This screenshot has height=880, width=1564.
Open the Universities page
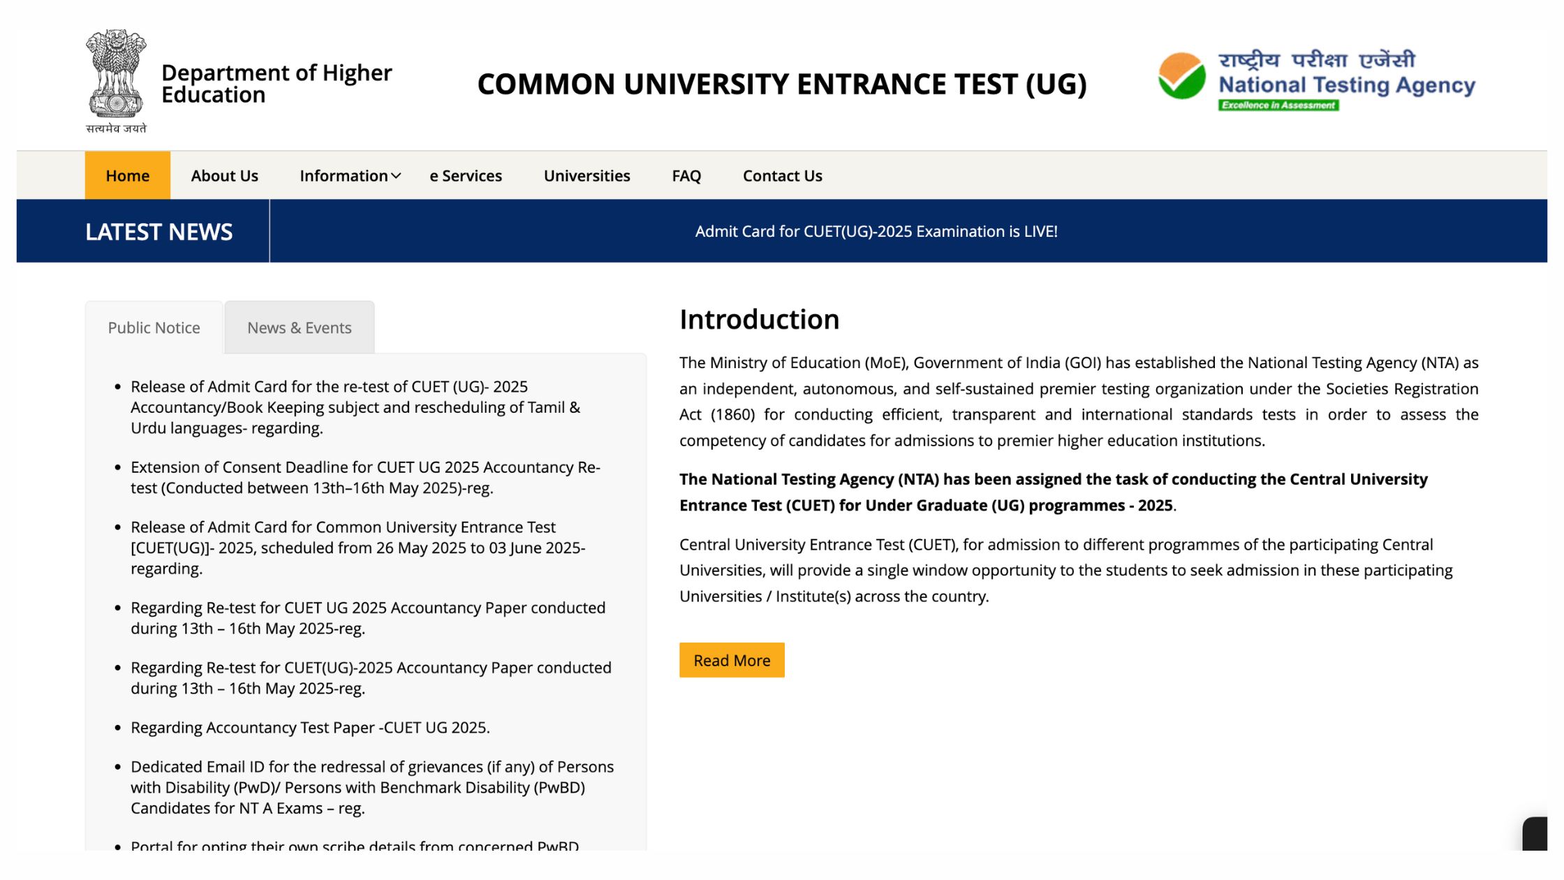coord(586,175)
